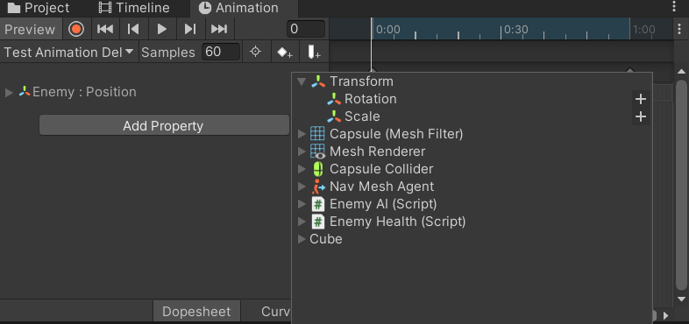
Task: Click the Enemy Health script icon
Action: click(317, 222)
